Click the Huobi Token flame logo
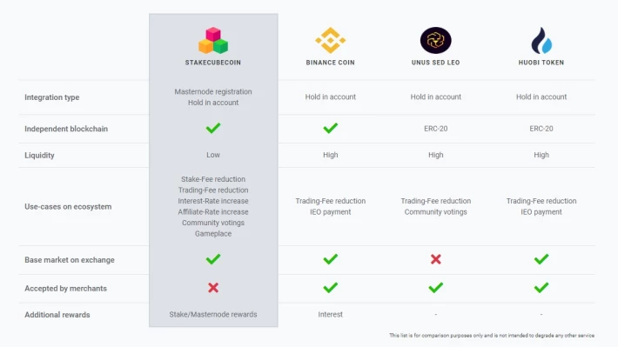 pos(541,40)
